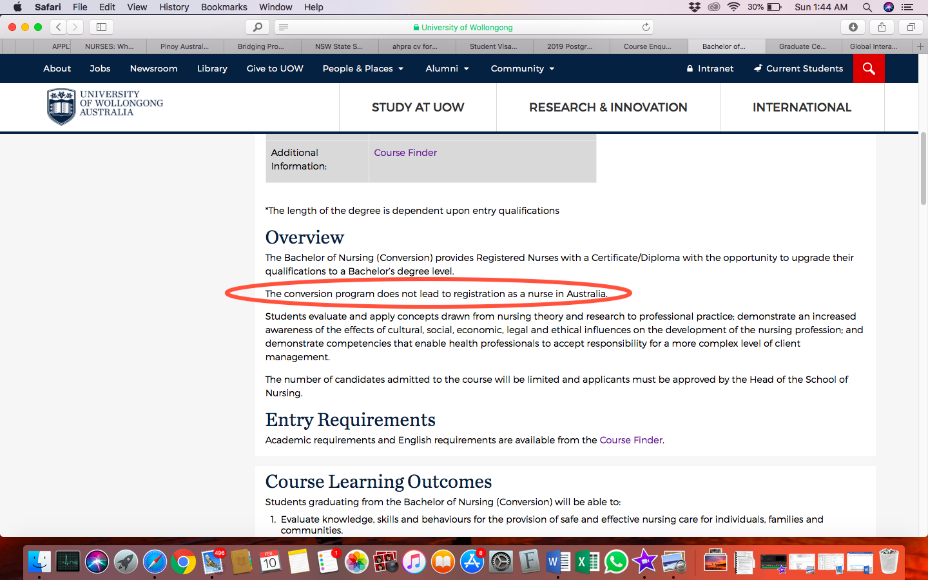Show Safari downloads icon
The image size is (928, 580).
(x=853, y=27)
